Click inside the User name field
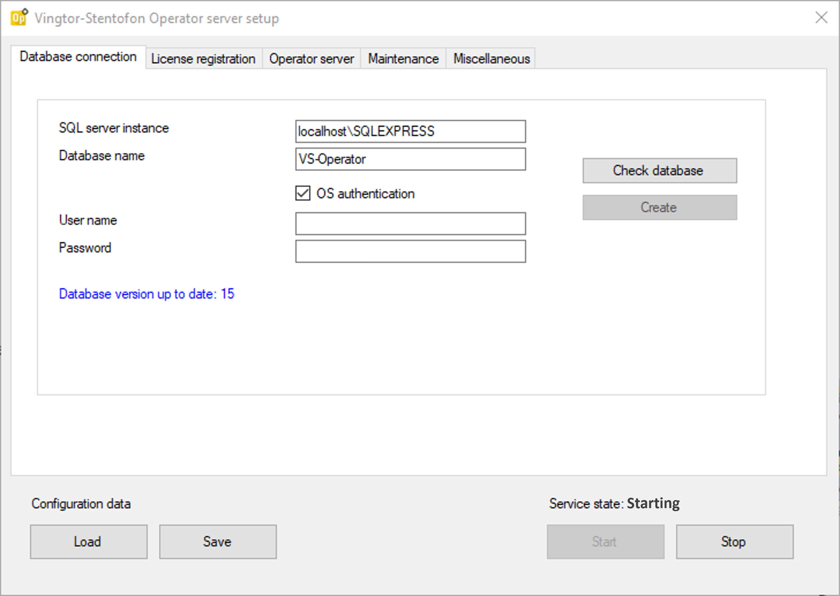The width and height of the screenshot is (840, 596). coord(410,223)
